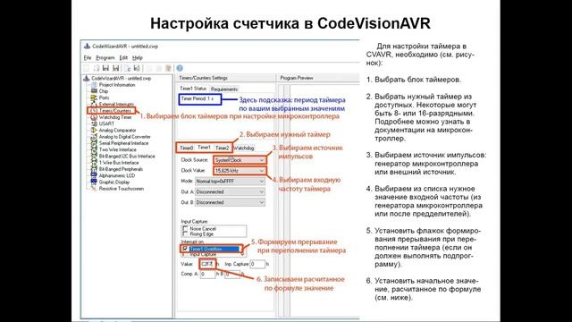Click the timer Value hex field
The image size is (572, 322).
(x=207, y=264)
